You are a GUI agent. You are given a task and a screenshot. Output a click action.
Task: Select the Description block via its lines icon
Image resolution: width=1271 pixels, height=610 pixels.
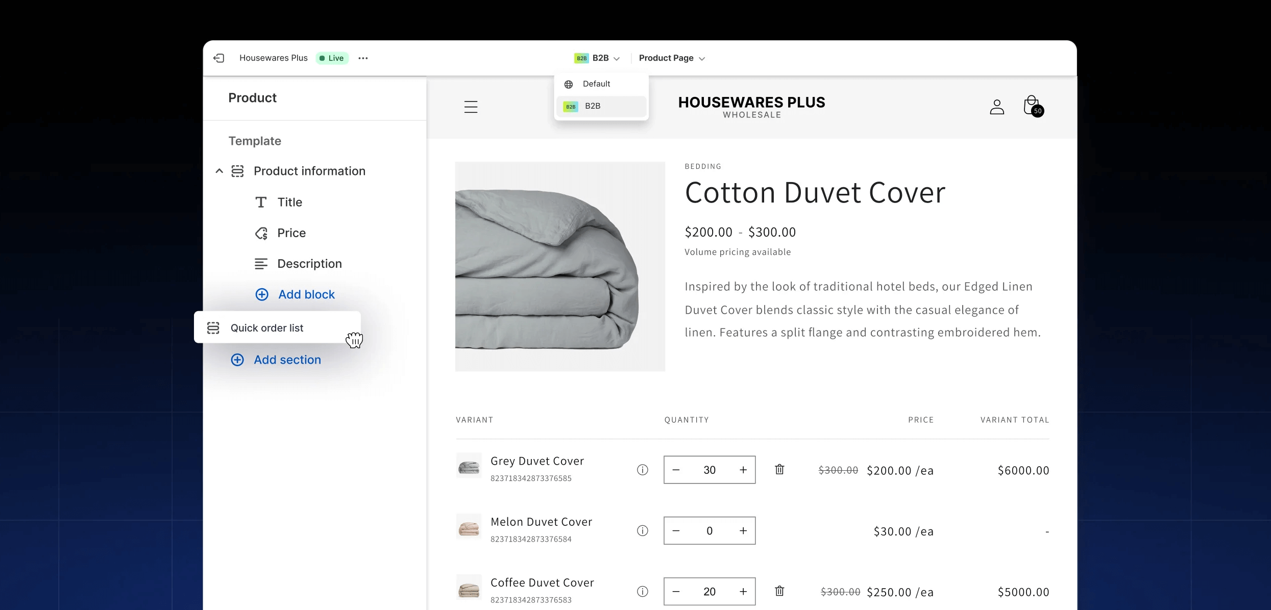(261, 263)
